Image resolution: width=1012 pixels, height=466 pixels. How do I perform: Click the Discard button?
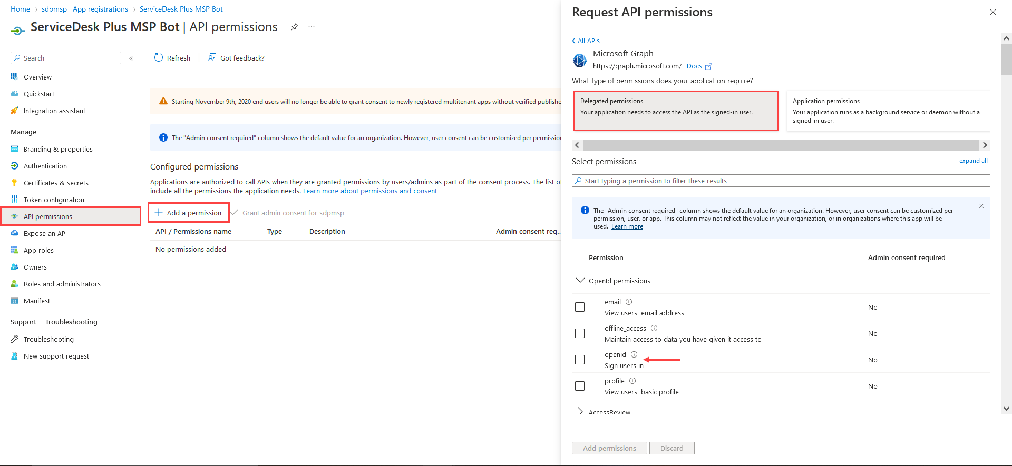[x=672, y=448]
